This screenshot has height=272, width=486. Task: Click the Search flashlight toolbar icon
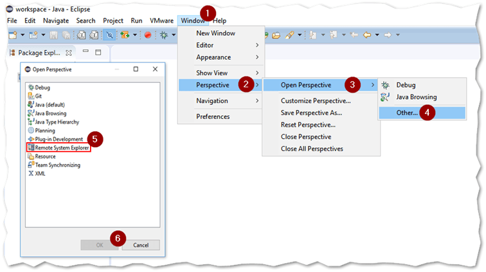point(289,35)
